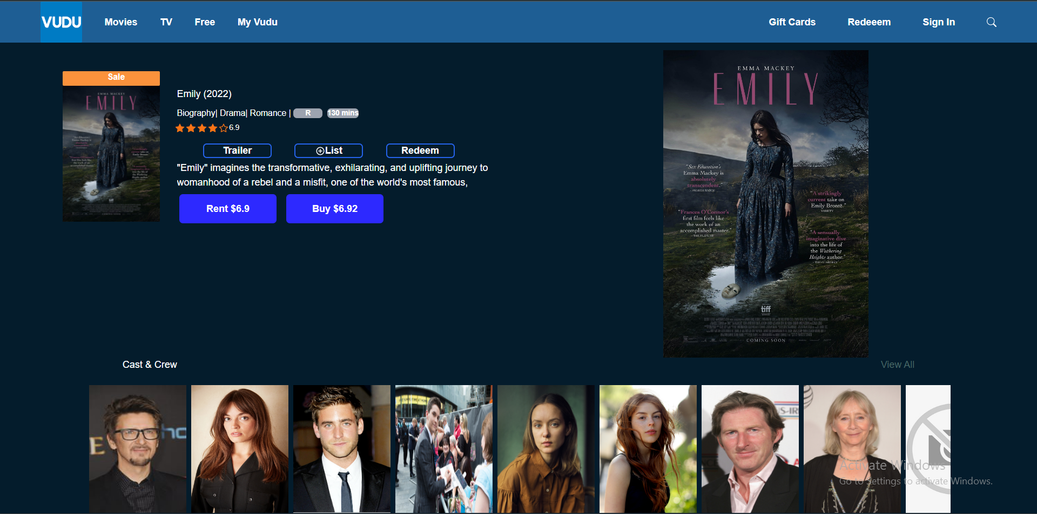
Task: Select the cast photo of man with glasses
Action: tap(138, 449)
